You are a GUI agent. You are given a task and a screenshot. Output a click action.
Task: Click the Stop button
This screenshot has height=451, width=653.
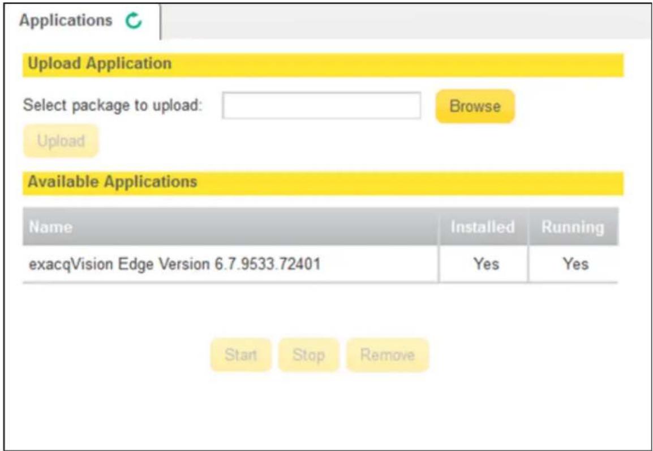(308, 355)
